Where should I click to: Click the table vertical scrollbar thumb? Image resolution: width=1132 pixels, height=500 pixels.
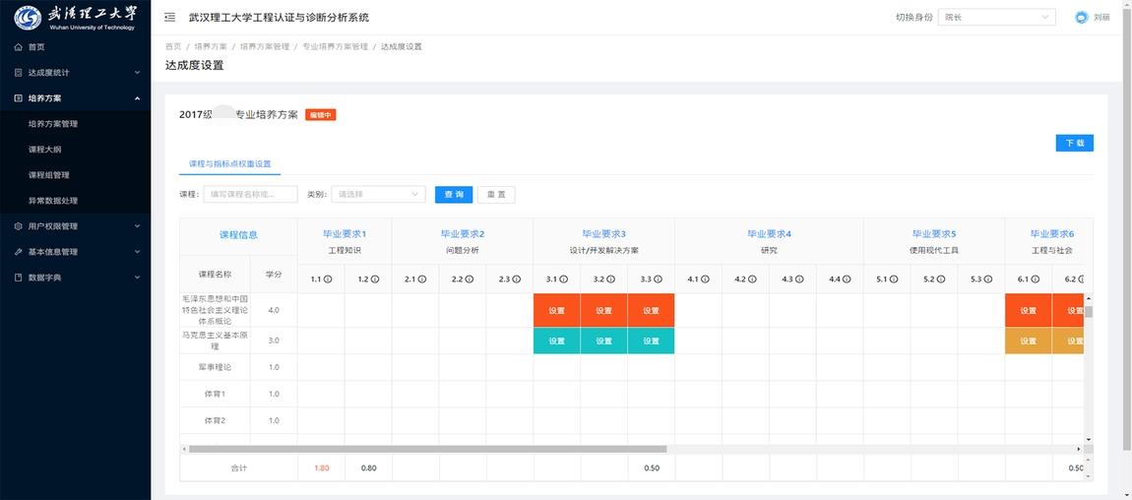click(1089, 312)
